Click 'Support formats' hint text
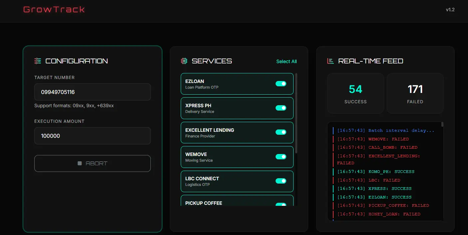468x235 pixels. (x=74, y=106)
